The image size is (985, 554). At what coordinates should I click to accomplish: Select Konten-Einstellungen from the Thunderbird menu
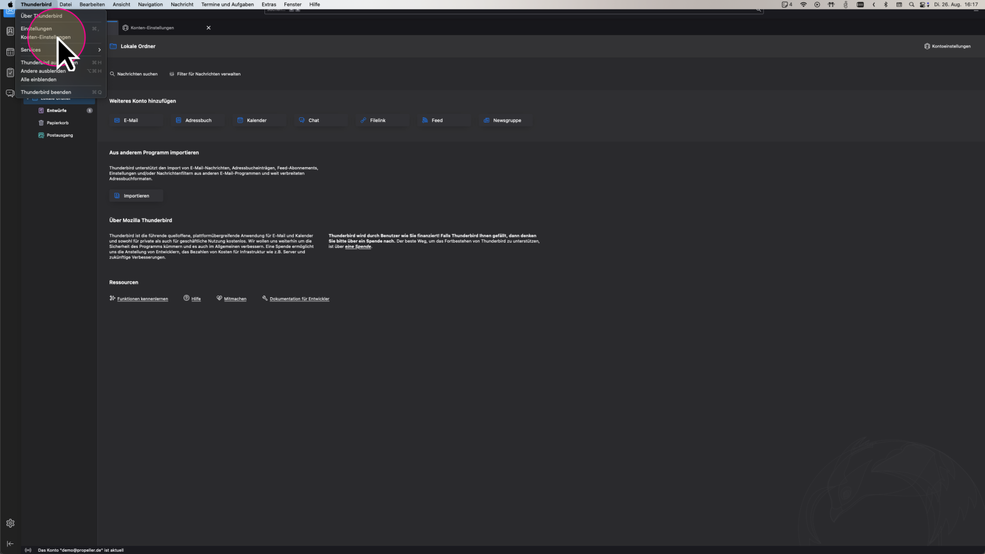point(46,37)
